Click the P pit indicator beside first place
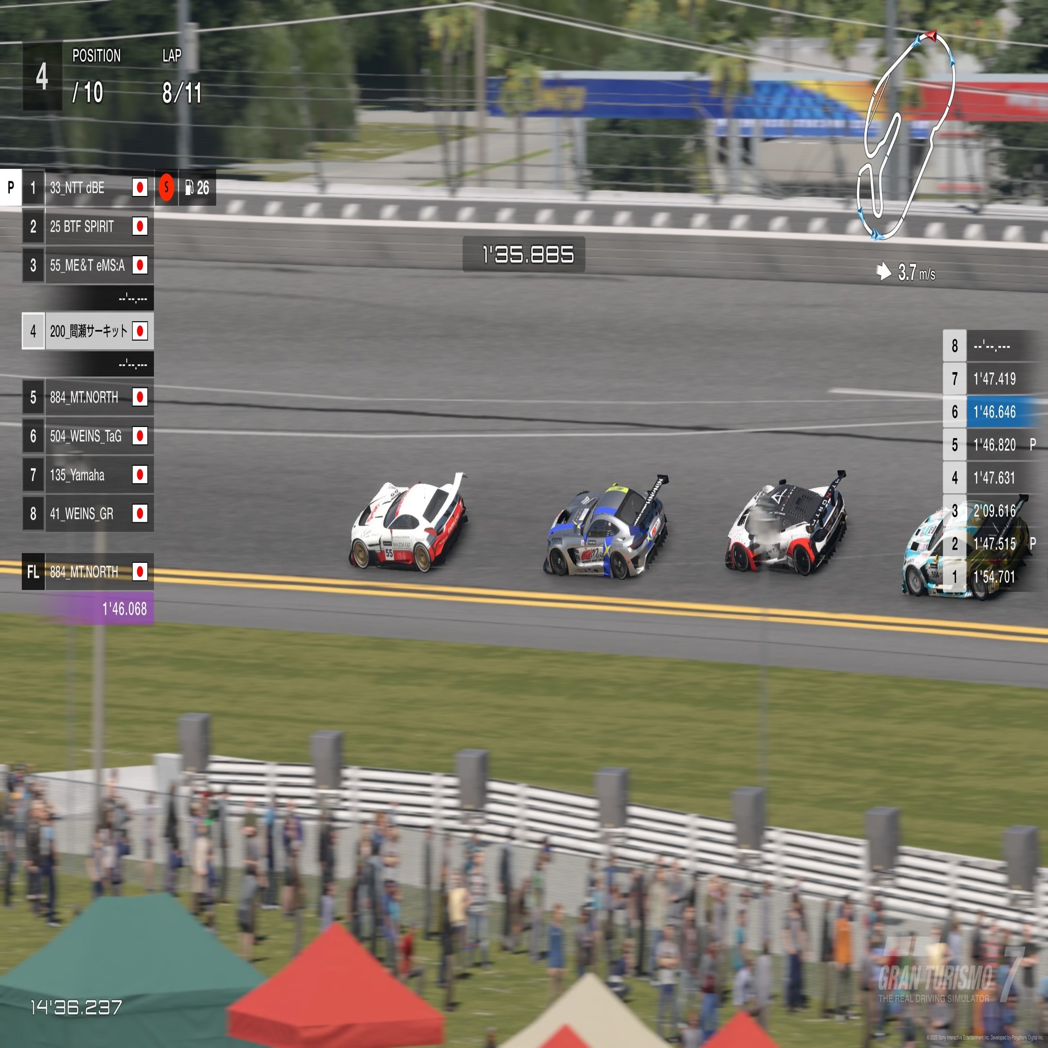The image size is (1048, 1048). (x=10, y=188)
